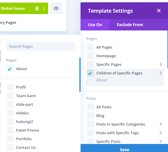Toggle template visibility with the eye icon
Image resolution: width=168 pixels, height=152 pixels.
(x=56, y=8)
